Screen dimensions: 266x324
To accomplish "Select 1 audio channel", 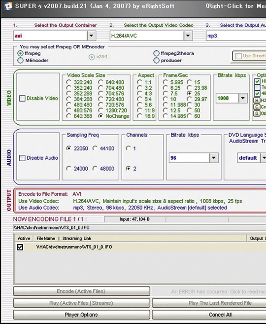I will 129,148.
